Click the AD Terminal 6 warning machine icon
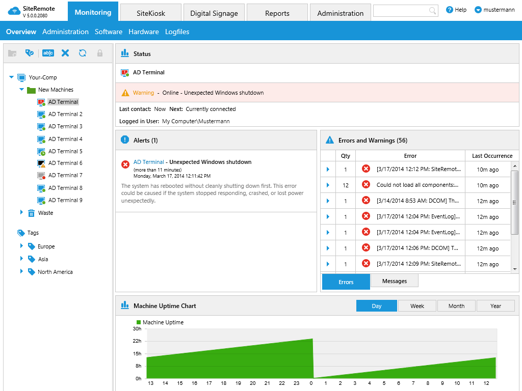 pos(42,163)
